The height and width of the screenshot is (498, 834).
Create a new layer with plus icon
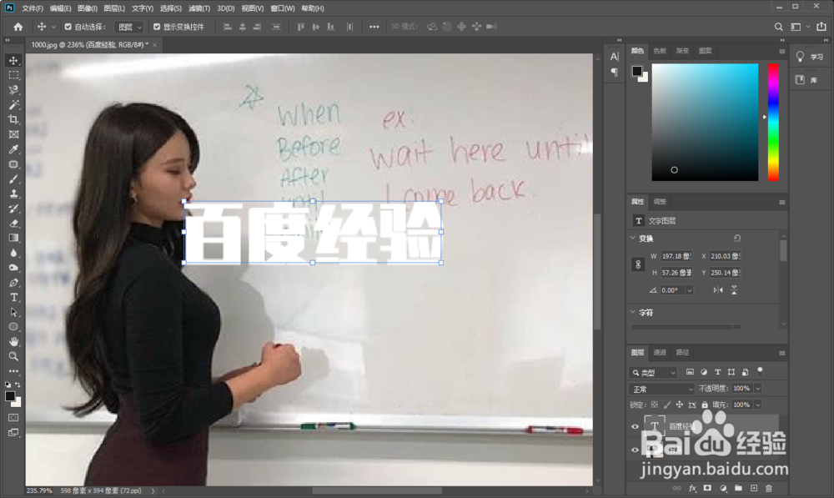[754, 488]
